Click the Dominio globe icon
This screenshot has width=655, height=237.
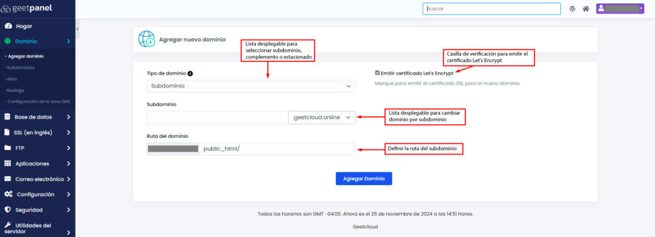click(7, 42)
